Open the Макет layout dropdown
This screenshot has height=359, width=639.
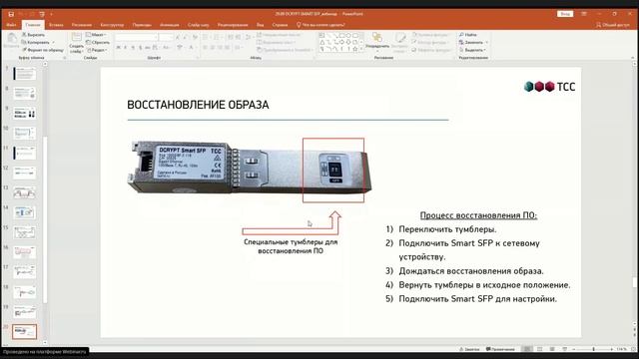pyautogui.click(x=96, y=35)
